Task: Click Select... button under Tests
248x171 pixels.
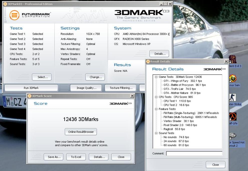Action: [42, 77]
